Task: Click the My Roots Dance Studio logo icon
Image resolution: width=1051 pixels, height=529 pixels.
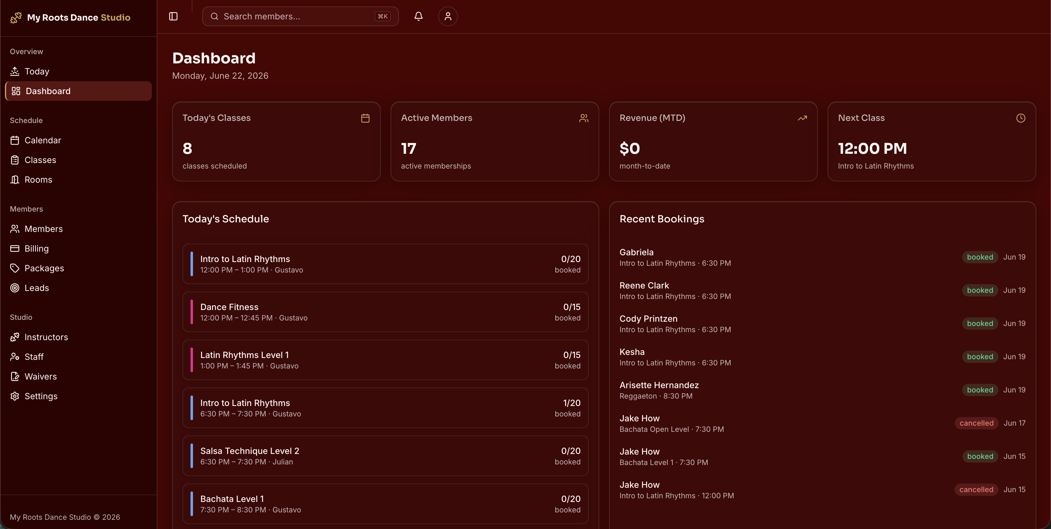Action: coord(16,18)
